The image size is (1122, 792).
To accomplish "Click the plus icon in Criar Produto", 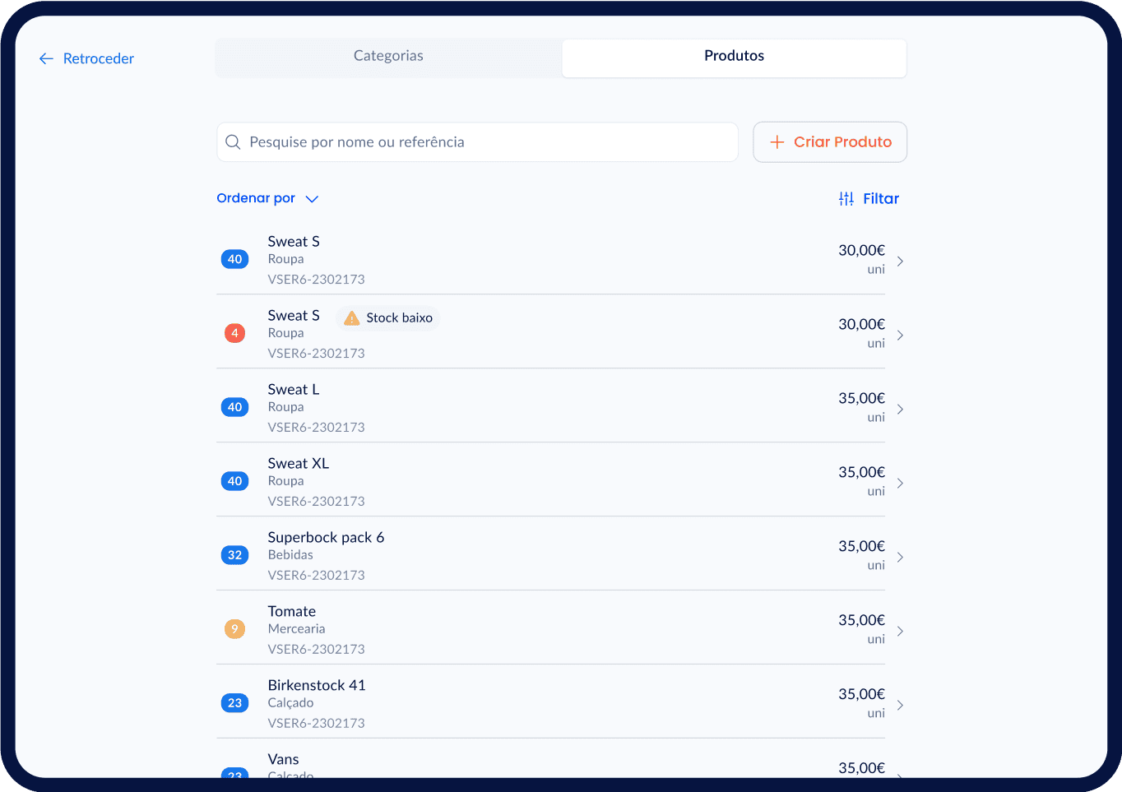I will click(777, 142).
